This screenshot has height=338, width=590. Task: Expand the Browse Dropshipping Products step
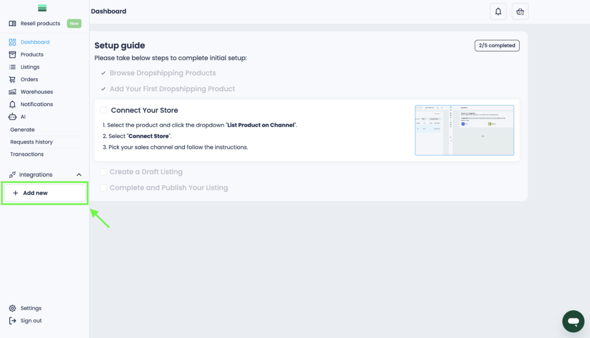(x=162, y=73)
